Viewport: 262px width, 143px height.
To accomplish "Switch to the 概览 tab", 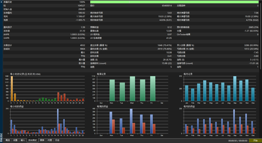I will (x=8, y=140).
